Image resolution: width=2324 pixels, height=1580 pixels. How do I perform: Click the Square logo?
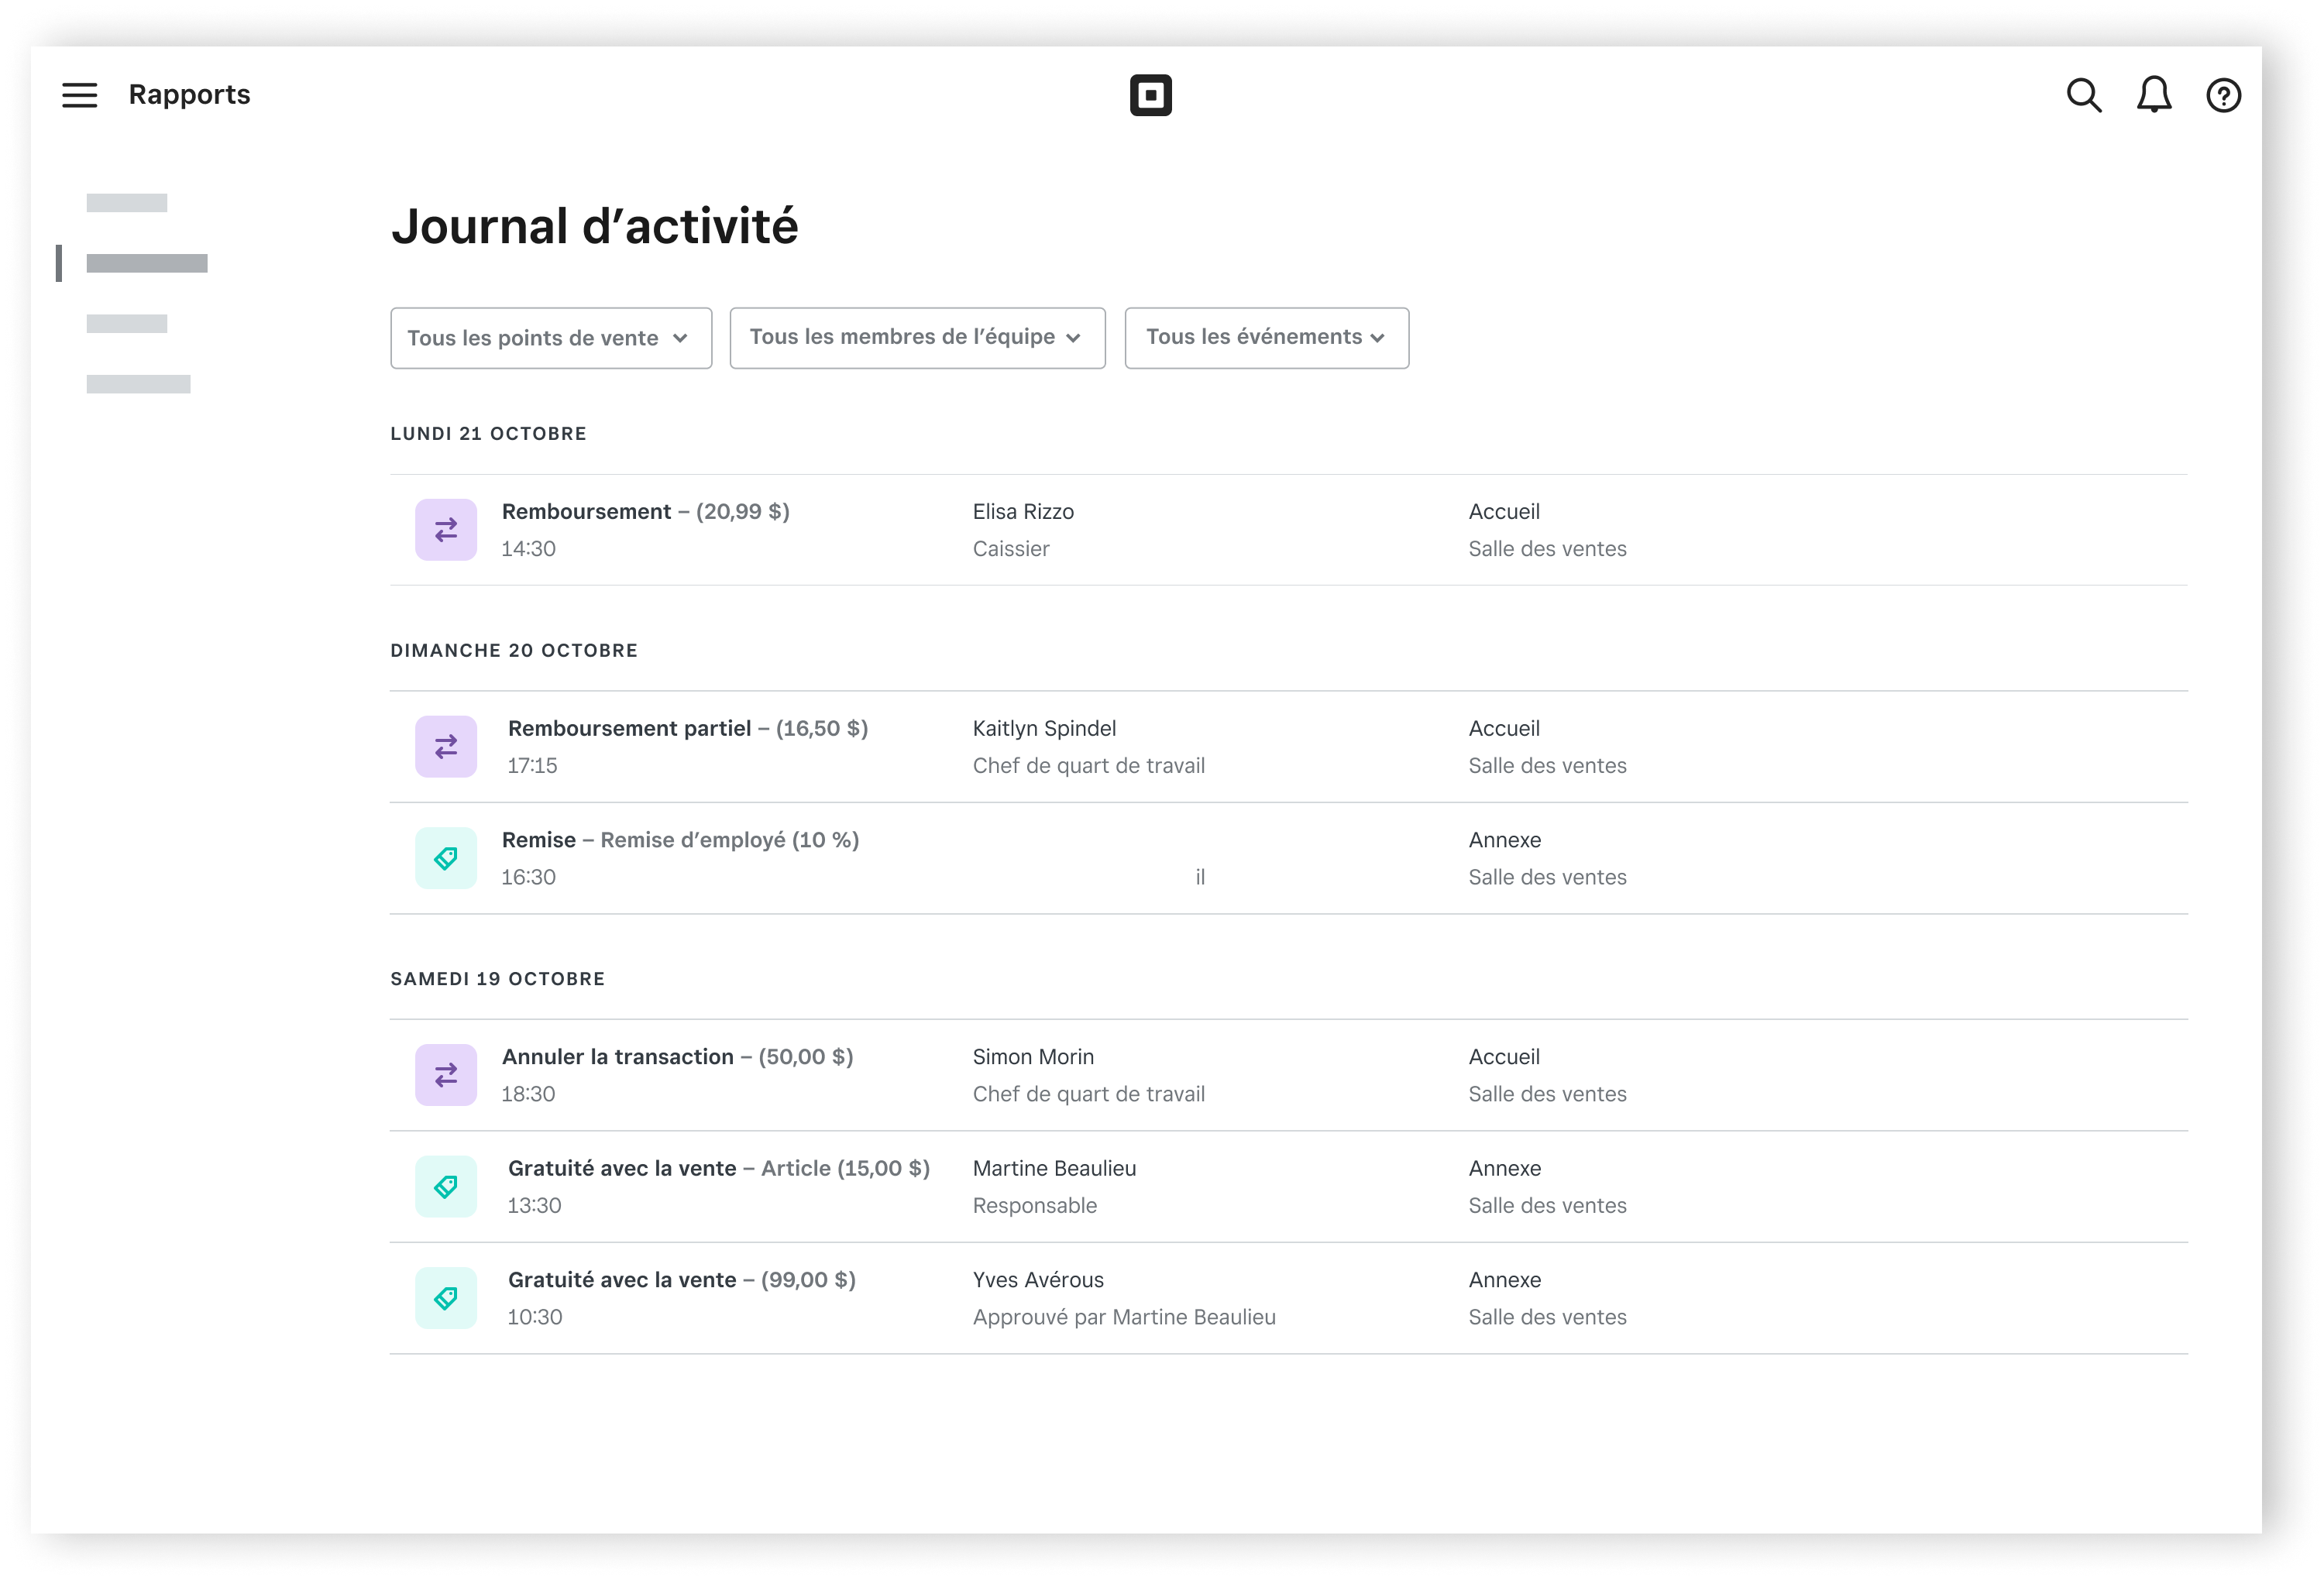1150,95
